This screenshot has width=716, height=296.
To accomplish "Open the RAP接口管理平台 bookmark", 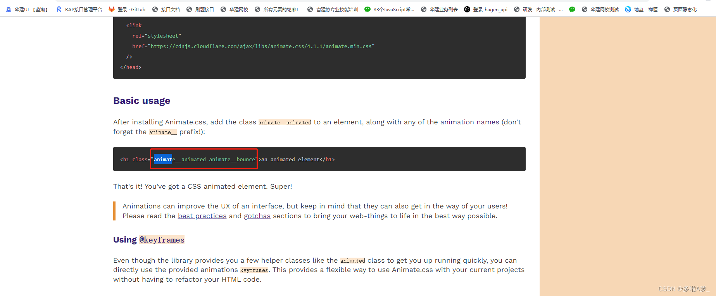I will (x=79, y=9).
